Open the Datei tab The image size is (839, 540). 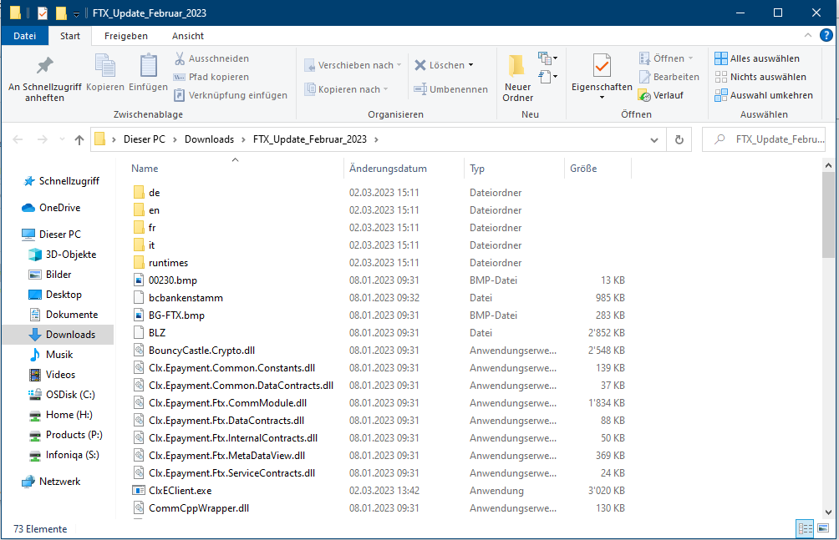pos(24,36)
